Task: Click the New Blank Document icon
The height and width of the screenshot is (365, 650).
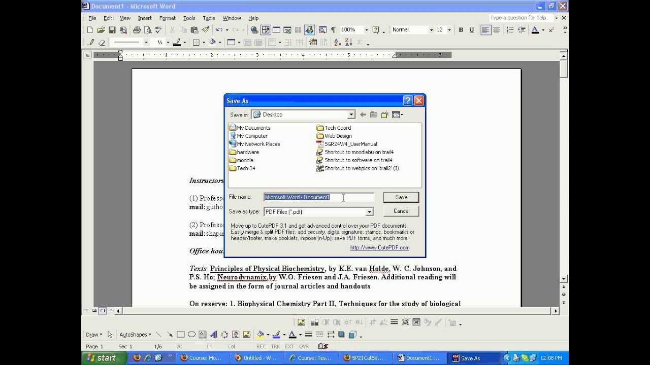Action: [90, 30]
